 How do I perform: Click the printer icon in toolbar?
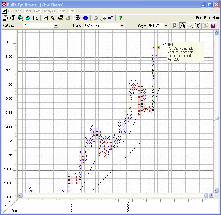[28, 18]
